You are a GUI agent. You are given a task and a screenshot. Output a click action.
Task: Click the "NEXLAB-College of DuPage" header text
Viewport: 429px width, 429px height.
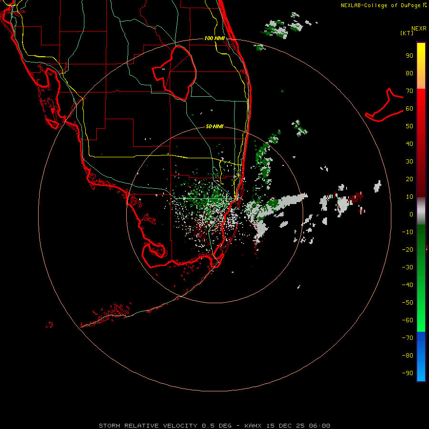380,5
